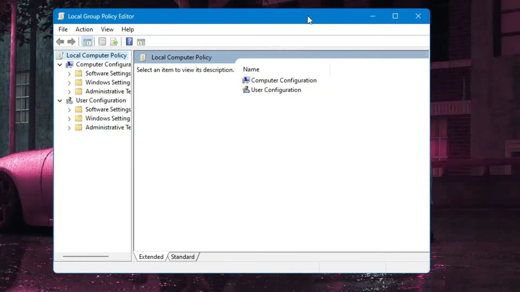
Task: Click the Export List toolbar icon
Action: [114, 42]
